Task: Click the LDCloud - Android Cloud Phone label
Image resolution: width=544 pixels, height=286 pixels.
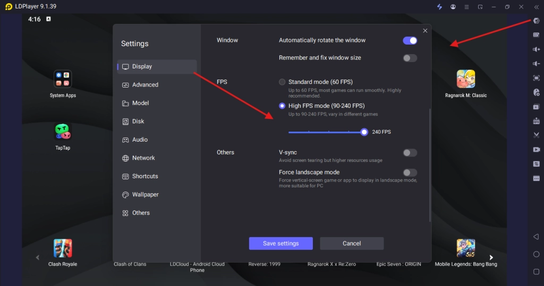Action: click(x=197, y=267)
